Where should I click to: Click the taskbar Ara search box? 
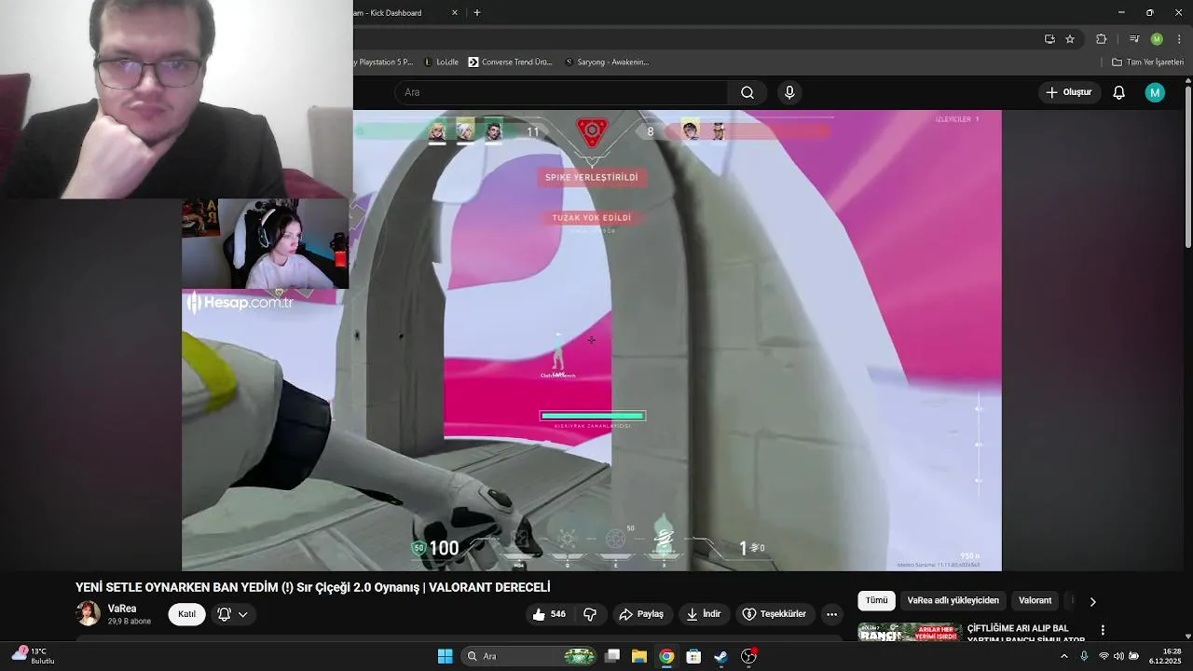(x=529, y=656)
